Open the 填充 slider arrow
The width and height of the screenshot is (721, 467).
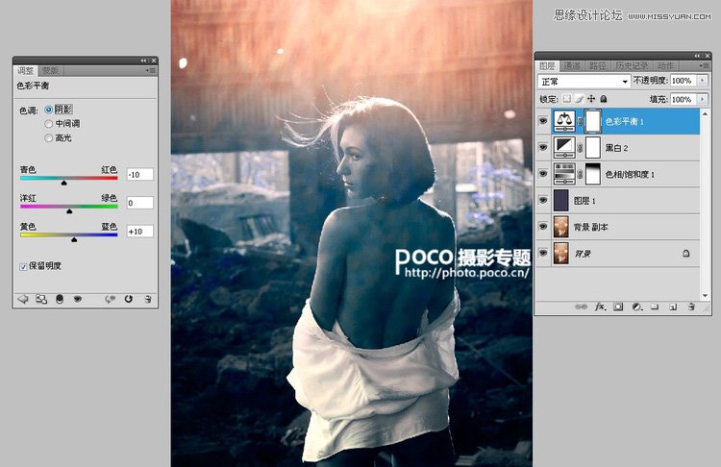tap(702, 99)
